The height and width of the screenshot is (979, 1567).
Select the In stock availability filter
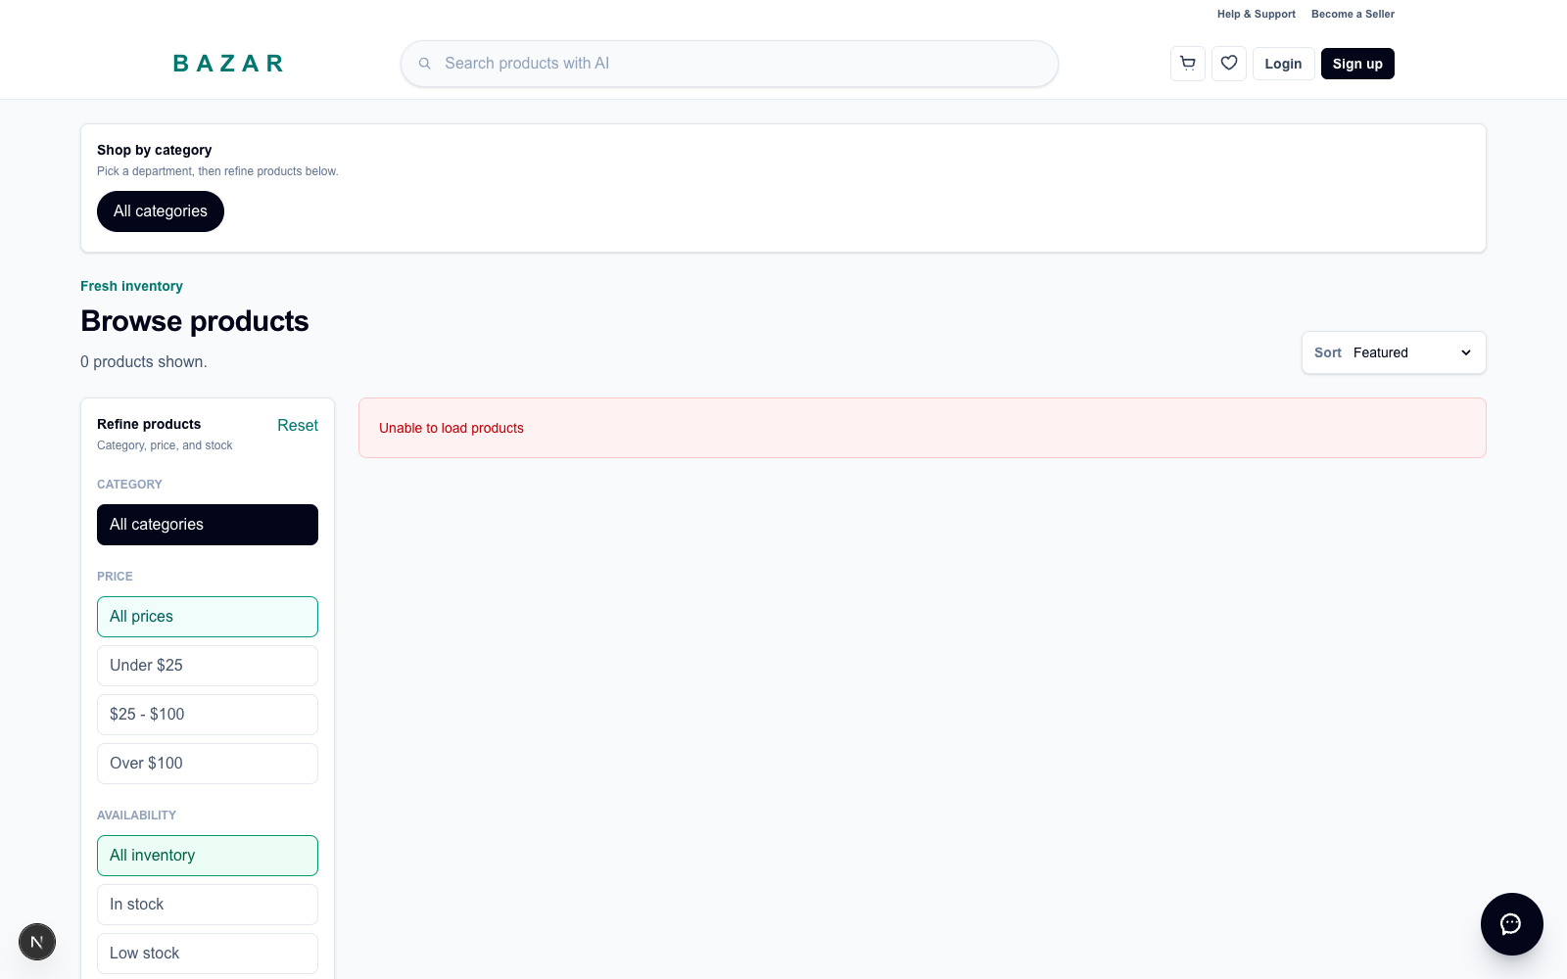pos(208,905)
